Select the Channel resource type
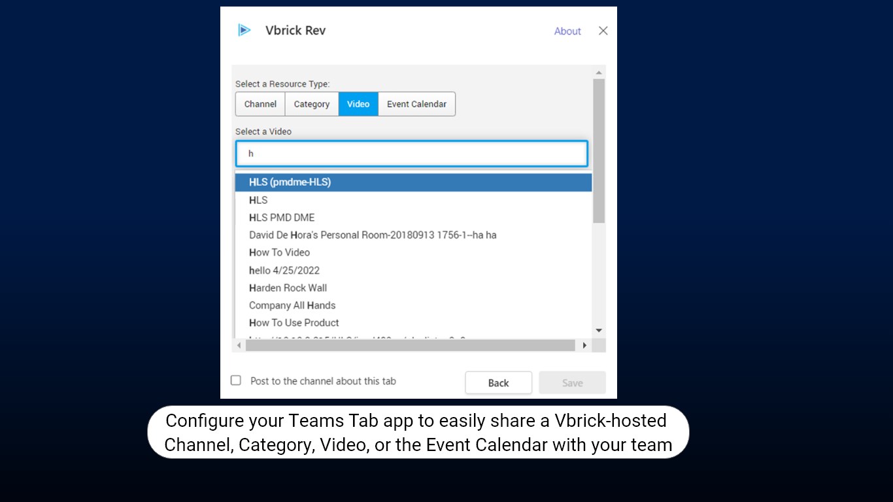This screenshot has width=893, height=502. 260,104
